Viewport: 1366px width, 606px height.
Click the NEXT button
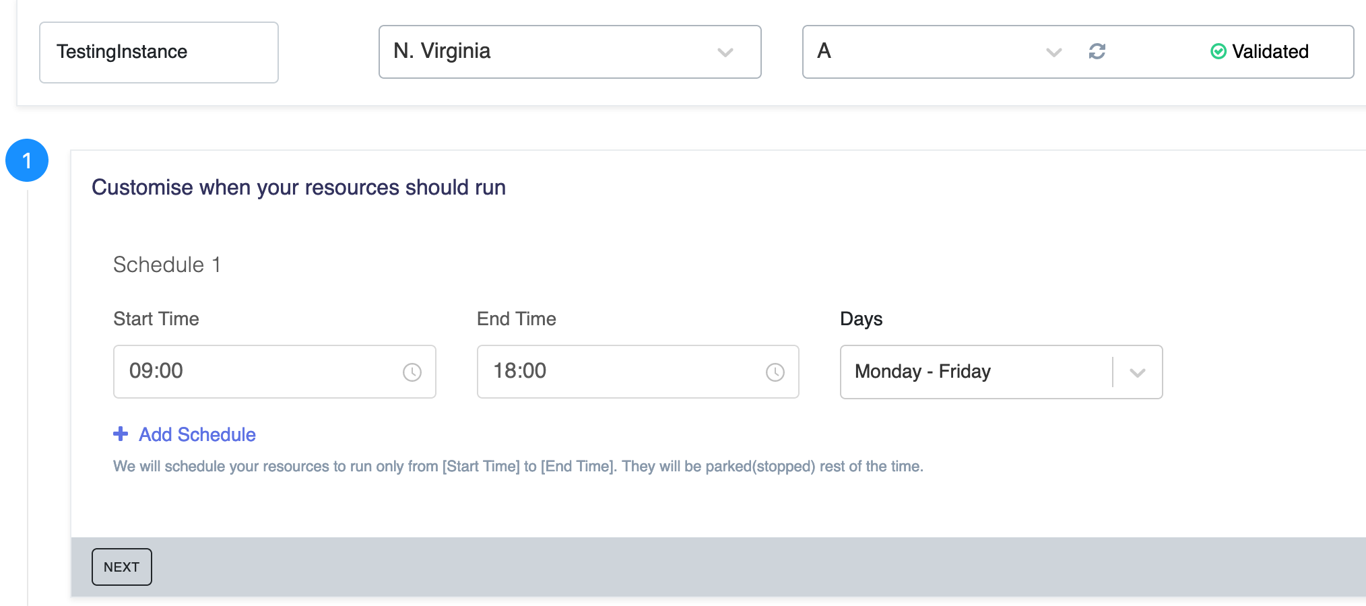point(122,567)
